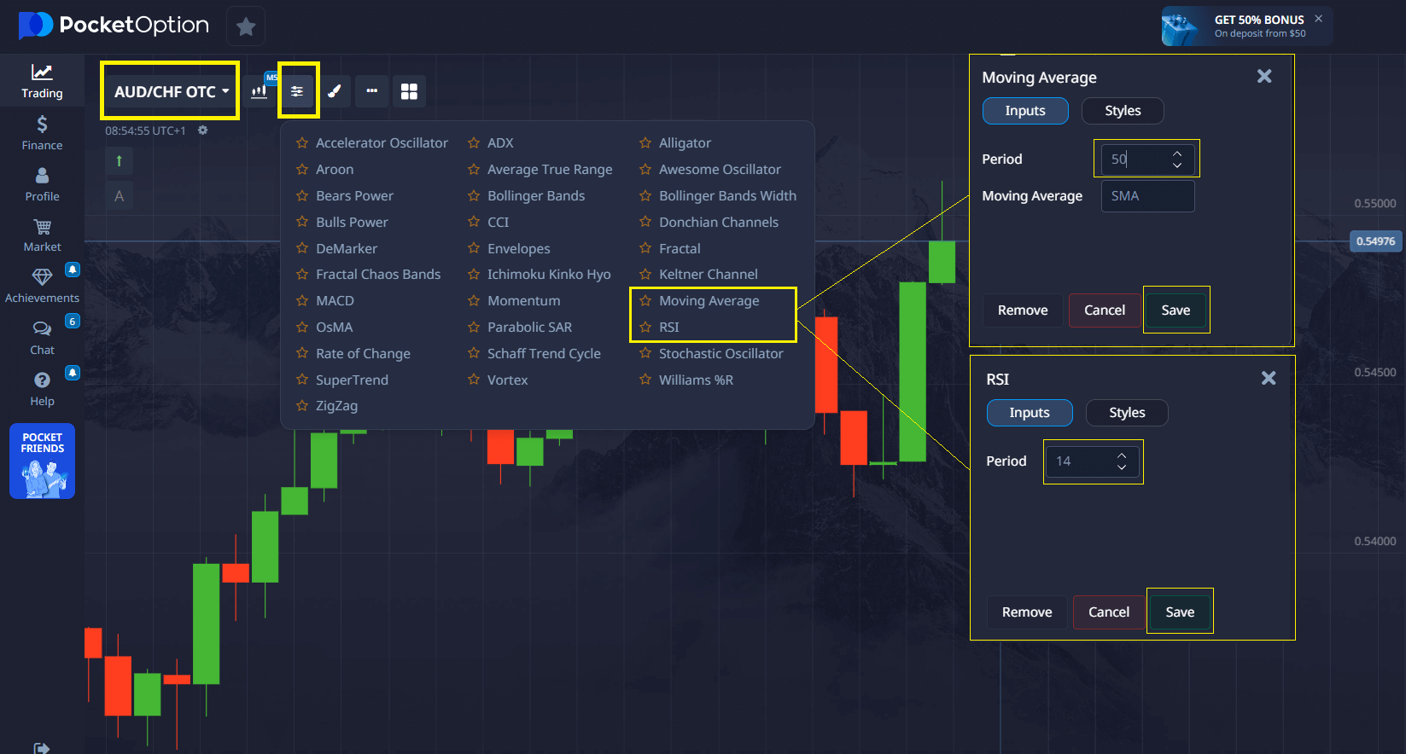Favorite the MACD indicator star
Image resolution: width=1406 pixels, height=754 pixels.
pyautogui.click(x=302, y=301)
